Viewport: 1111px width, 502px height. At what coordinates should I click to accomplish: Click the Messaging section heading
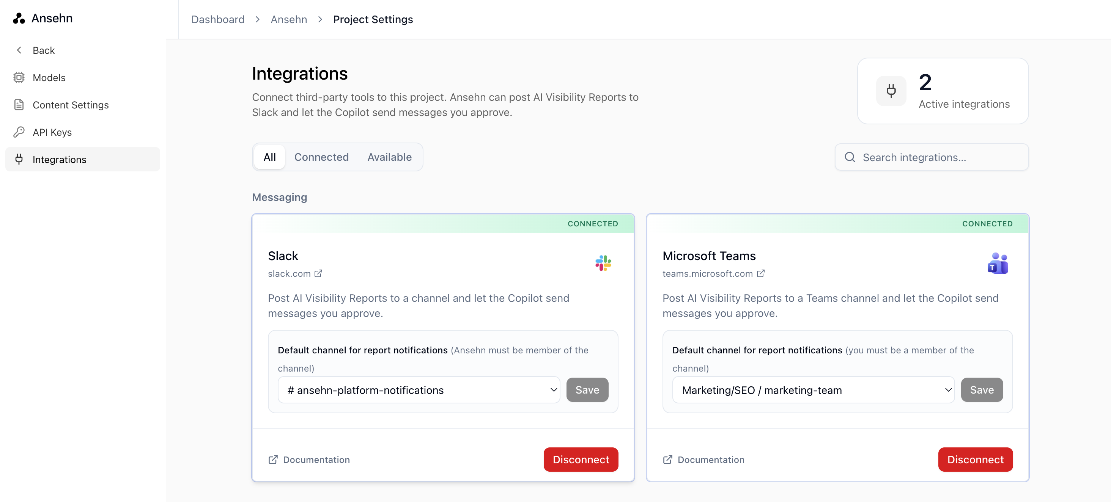click(x=280, y=198)
